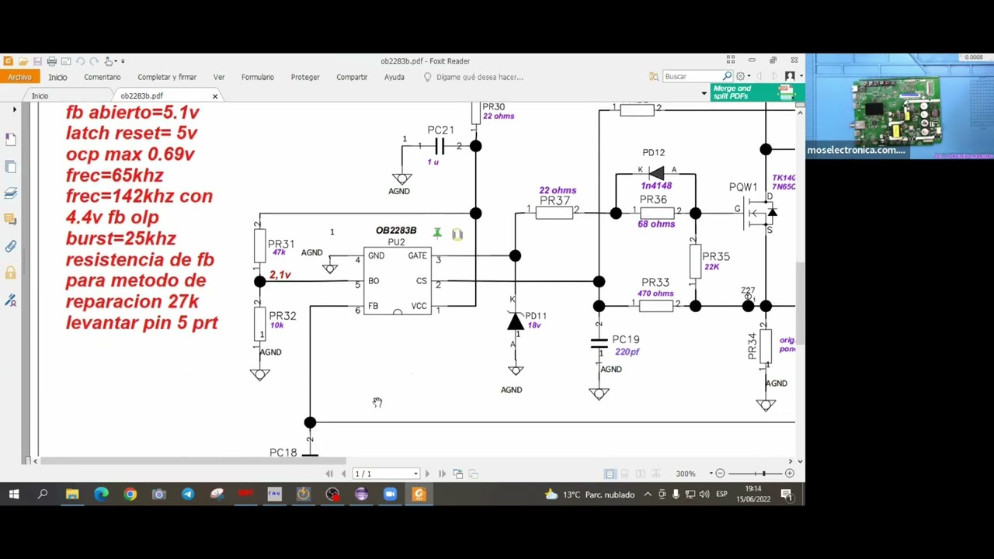Click the folder search icon beside Buscar

point(655,76)
